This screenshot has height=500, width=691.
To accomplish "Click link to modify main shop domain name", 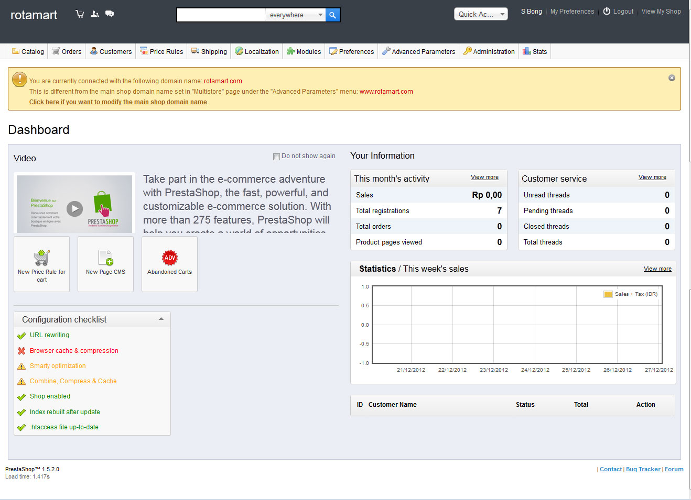I will pyautogui.click(x=118, y=102).
